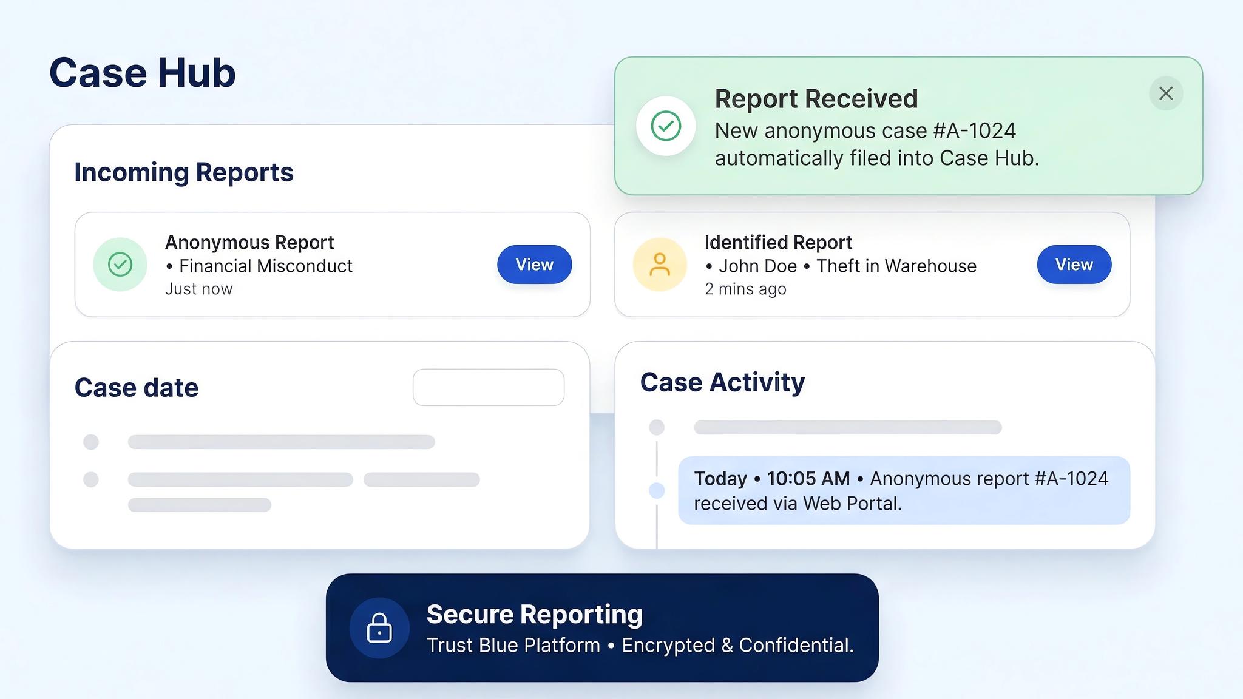
Task: Click the Case Activity heading
Action: [x=722, y=382]
